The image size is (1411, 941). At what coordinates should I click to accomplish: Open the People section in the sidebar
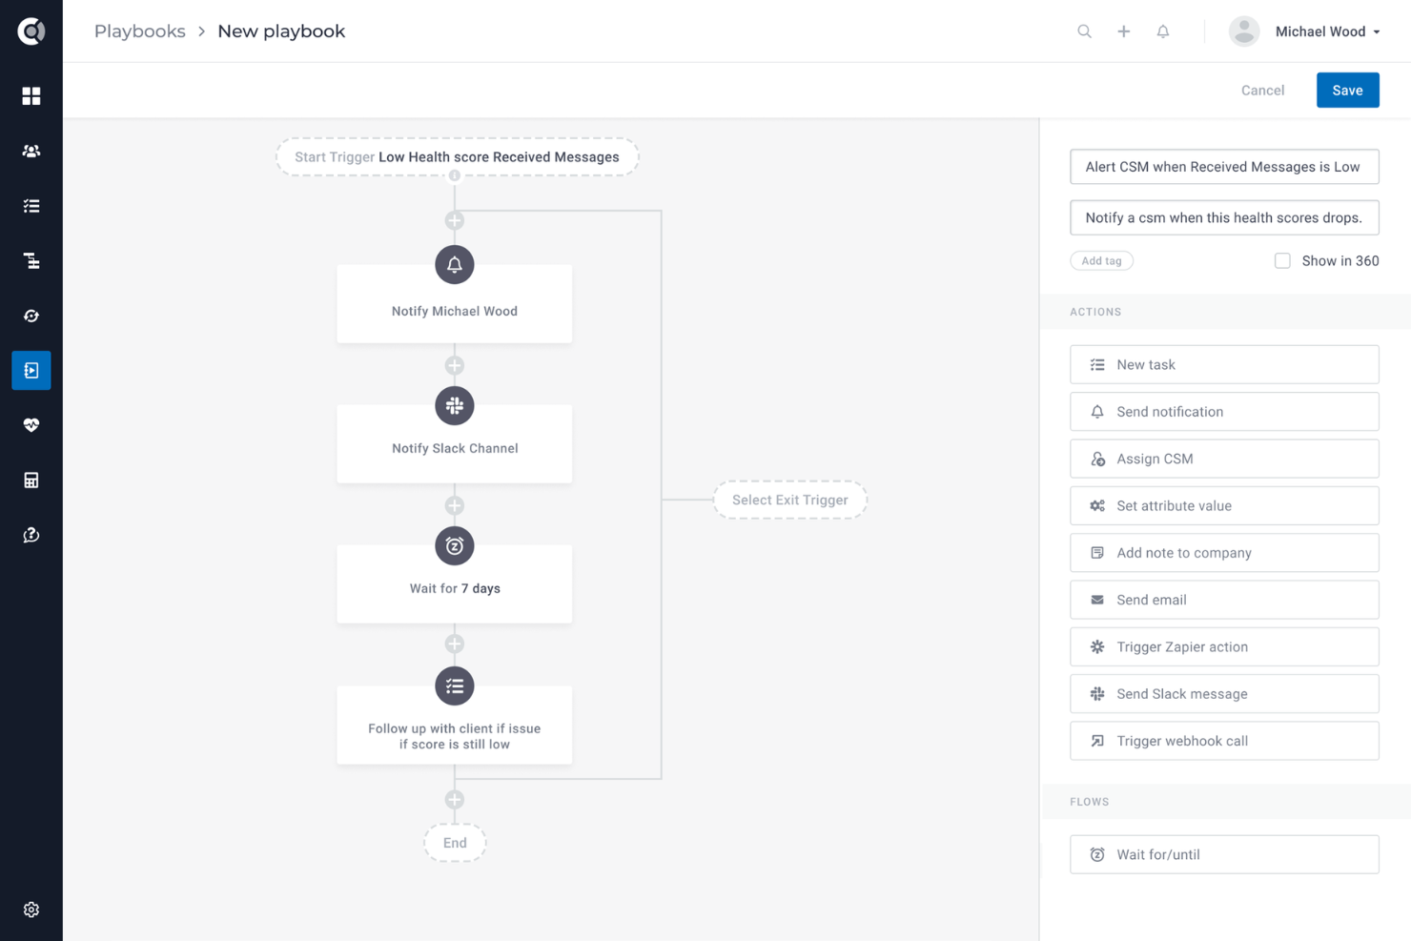31,150
